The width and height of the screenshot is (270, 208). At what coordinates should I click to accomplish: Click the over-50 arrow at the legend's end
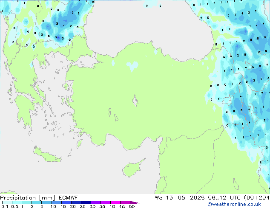(x=135, y=202)
